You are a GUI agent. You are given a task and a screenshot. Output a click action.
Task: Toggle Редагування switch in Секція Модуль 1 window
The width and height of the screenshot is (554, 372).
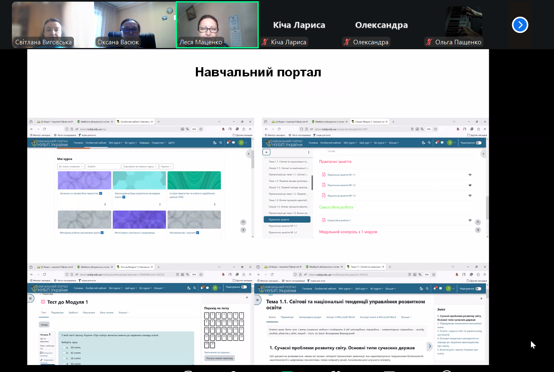point(478,143)
